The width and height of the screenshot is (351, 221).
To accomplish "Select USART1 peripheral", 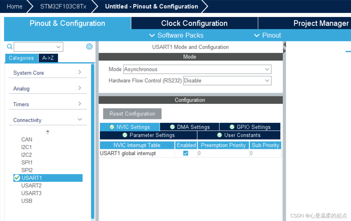I will (48, 178).
